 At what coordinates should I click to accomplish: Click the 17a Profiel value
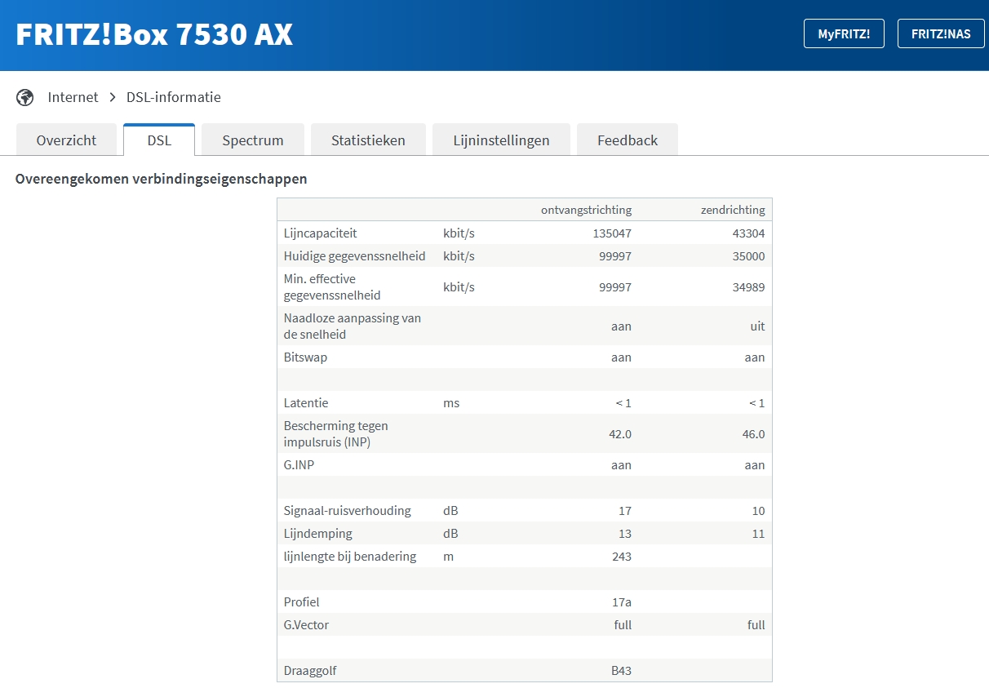[621, 602]
